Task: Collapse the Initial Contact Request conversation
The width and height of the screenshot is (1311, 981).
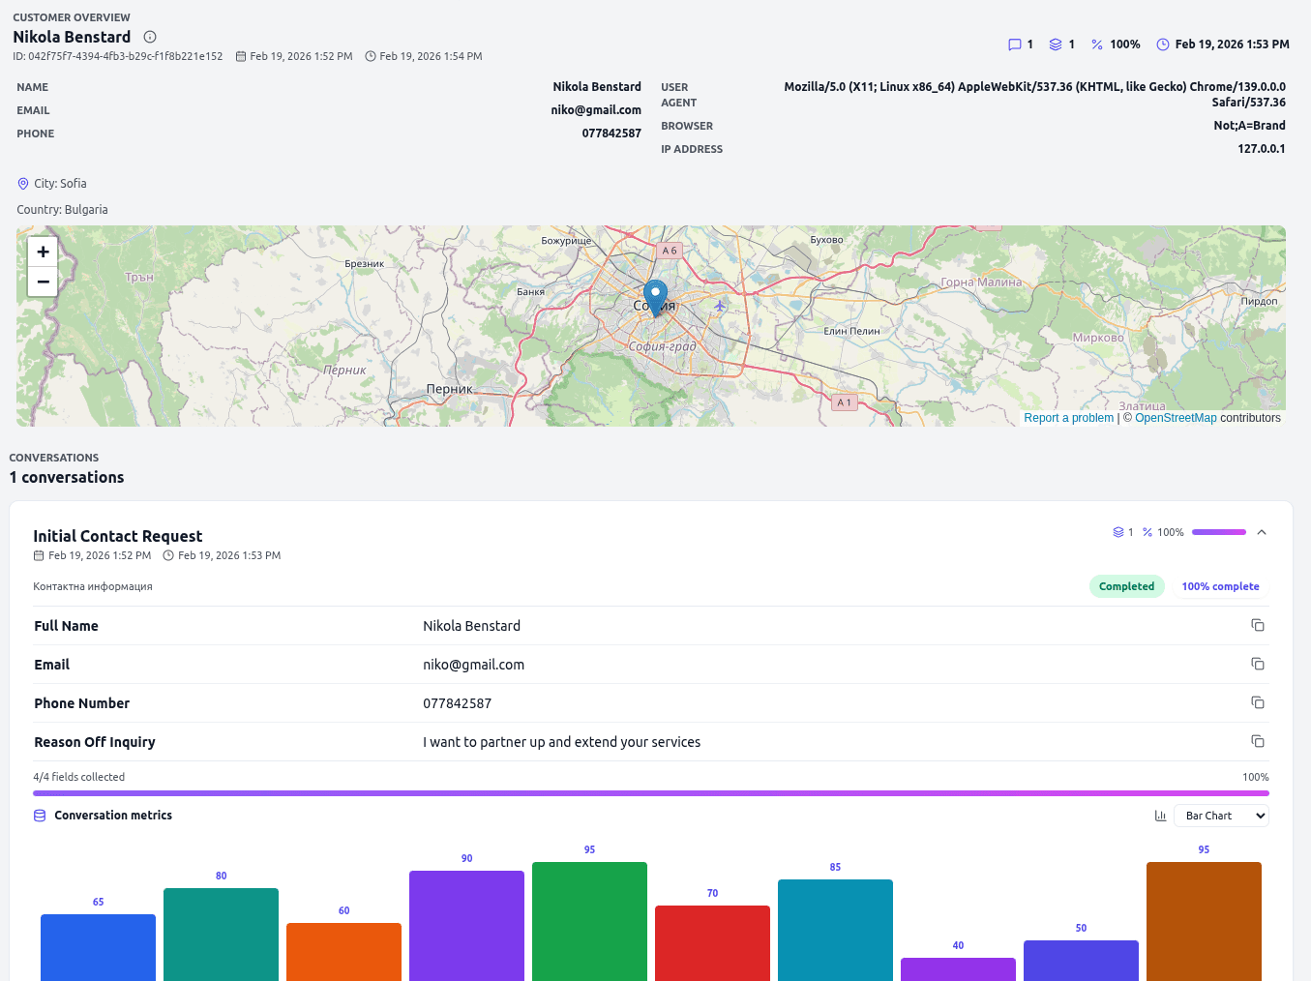Action: 1262,531
